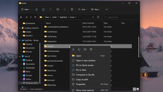
Task: Refresh the Local folder view
Action: tap(98, 17)
